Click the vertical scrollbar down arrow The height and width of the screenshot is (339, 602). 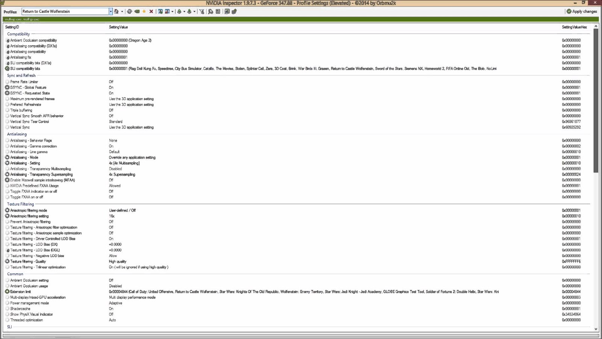coord(596,329)
